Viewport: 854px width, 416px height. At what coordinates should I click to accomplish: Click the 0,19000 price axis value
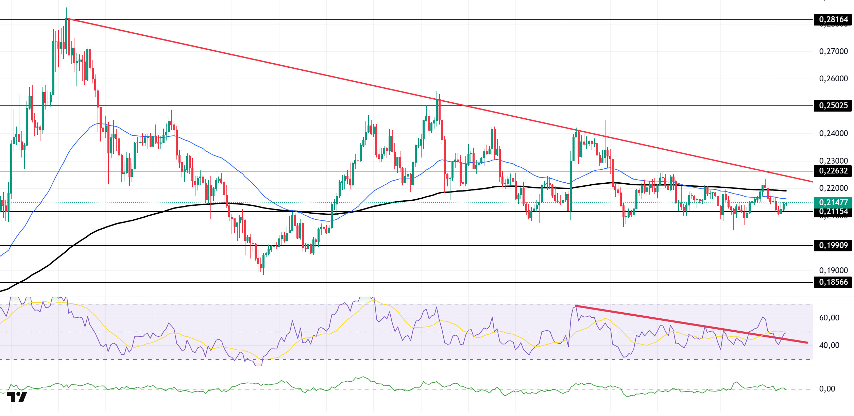(x=833, y=270)
